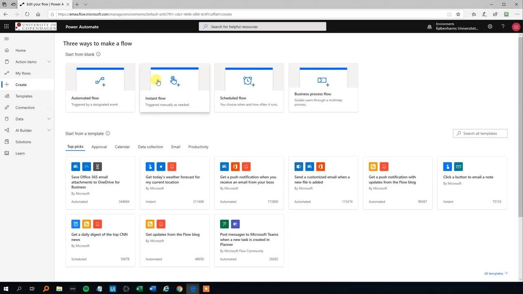
Task: Open Save Office 365 email attachments template
Action: pyautogui.click(x=100, y=183)
